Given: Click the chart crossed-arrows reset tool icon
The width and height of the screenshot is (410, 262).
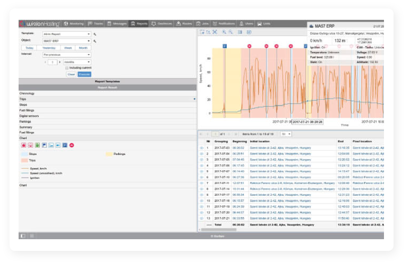Looking at the screenshot, I should pos(215,32).
